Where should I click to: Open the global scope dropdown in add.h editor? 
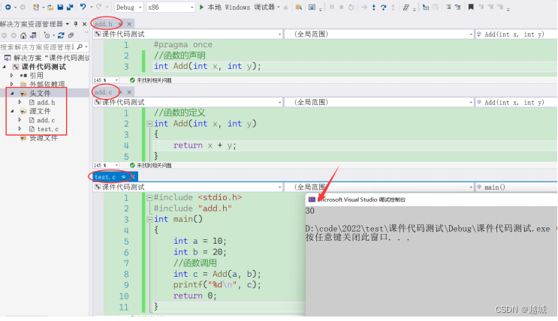[x=379, y=34]
